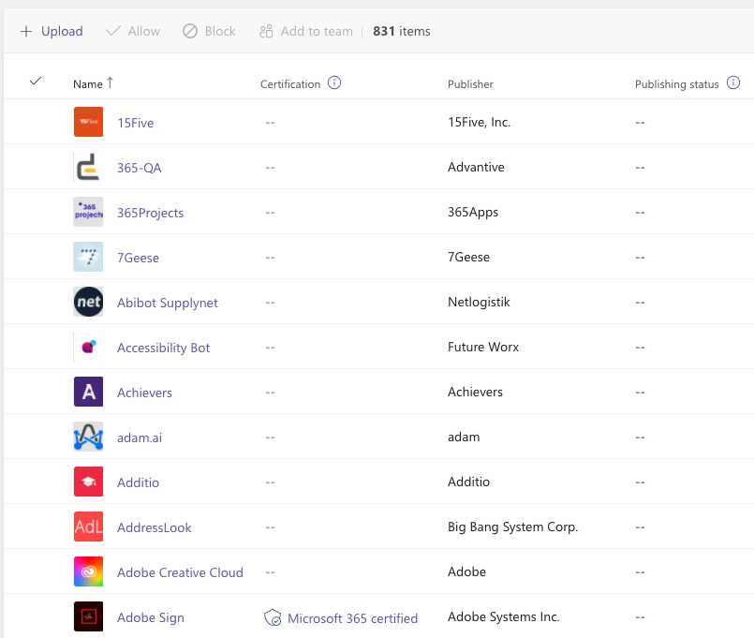754x638 pixels.
Task: Click the 7Geese app icon
Action: (x=88, y=257)
